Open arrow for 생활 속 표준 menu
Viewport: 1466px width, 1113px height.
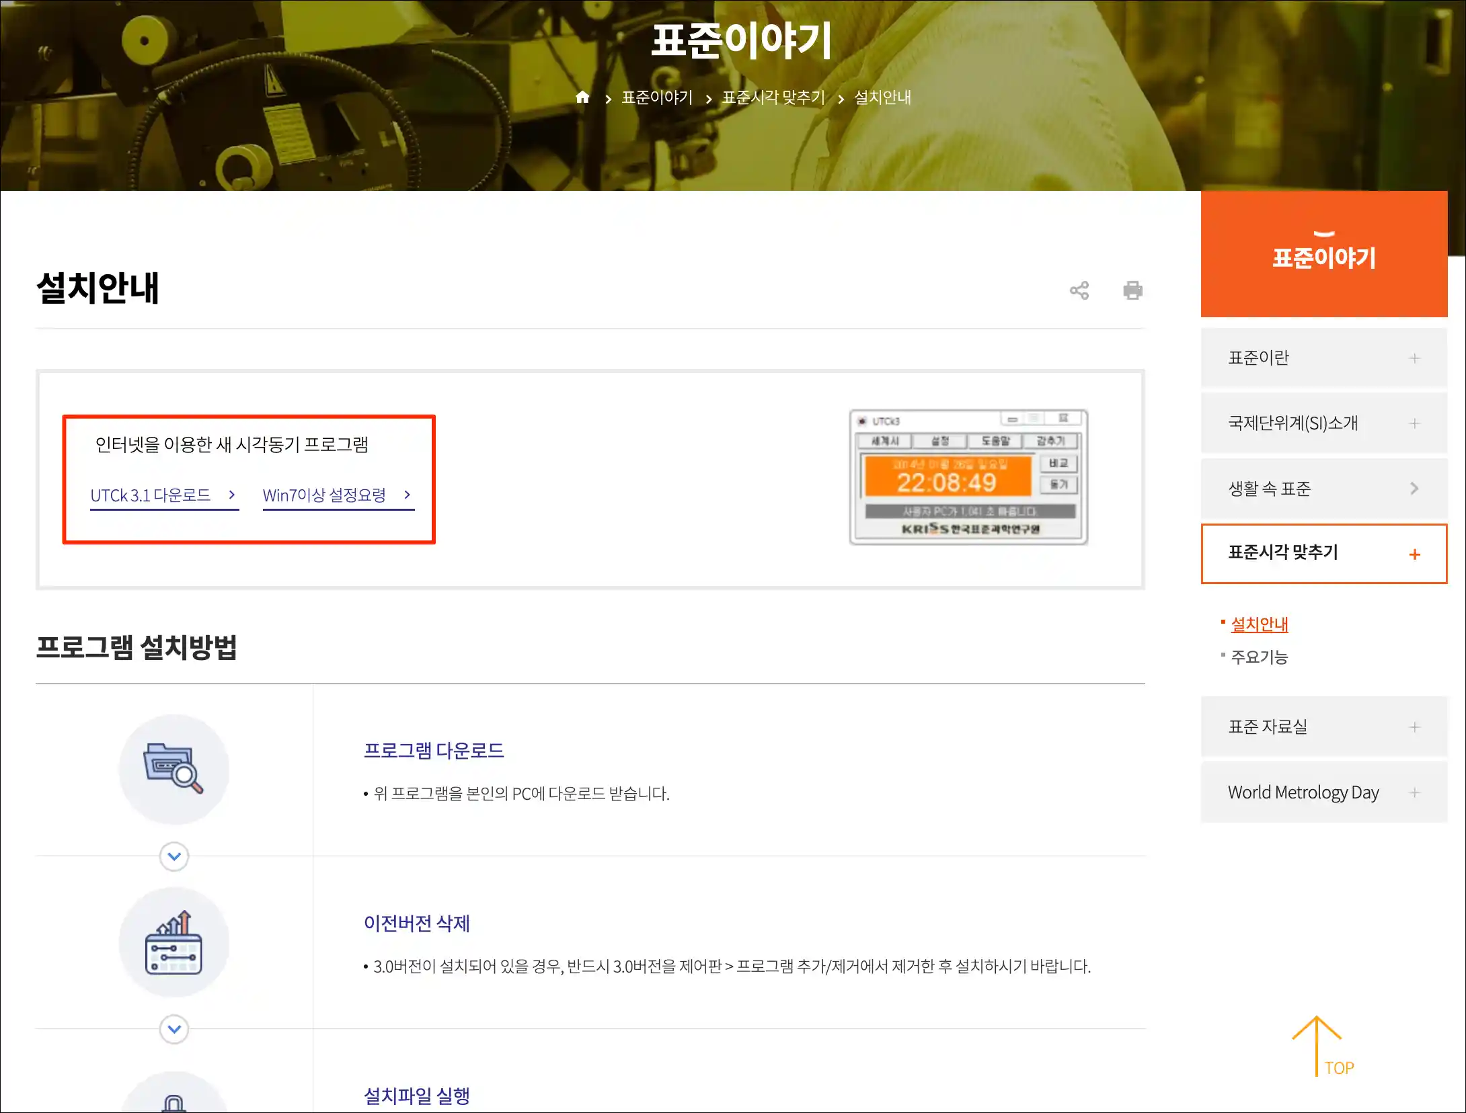tap(1414, 489)
